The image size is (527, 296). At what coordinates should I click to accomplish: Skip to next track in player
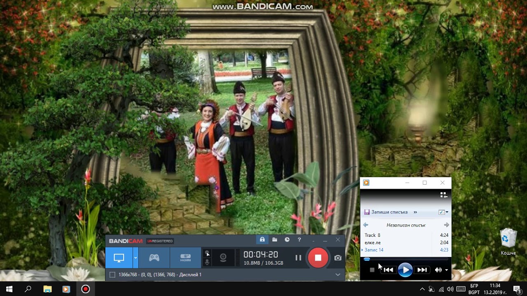coord(422,270)
